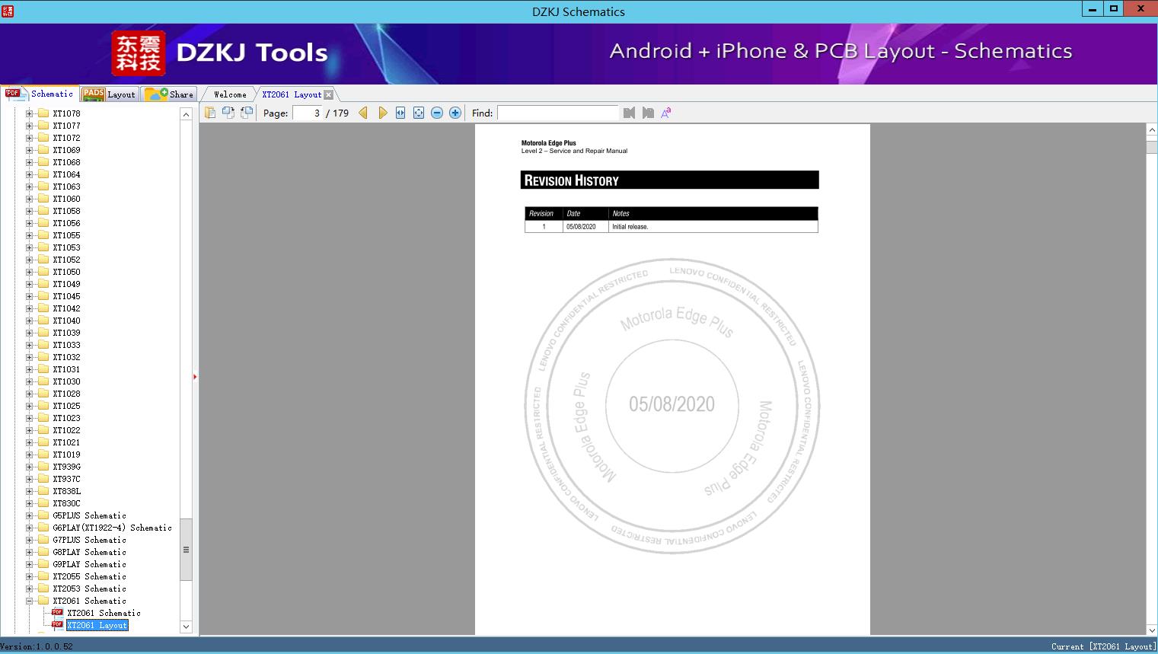The image size is (1158, 654).
Task: Select the XT1040 tree item
Action: 66,321
